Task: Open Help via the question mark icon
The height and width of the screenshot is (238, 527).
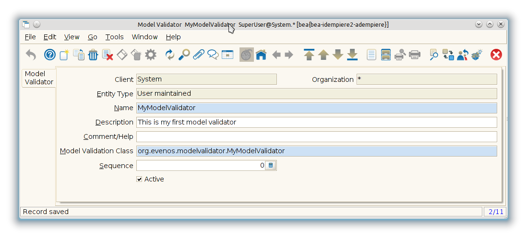Action: pos(50,55)
